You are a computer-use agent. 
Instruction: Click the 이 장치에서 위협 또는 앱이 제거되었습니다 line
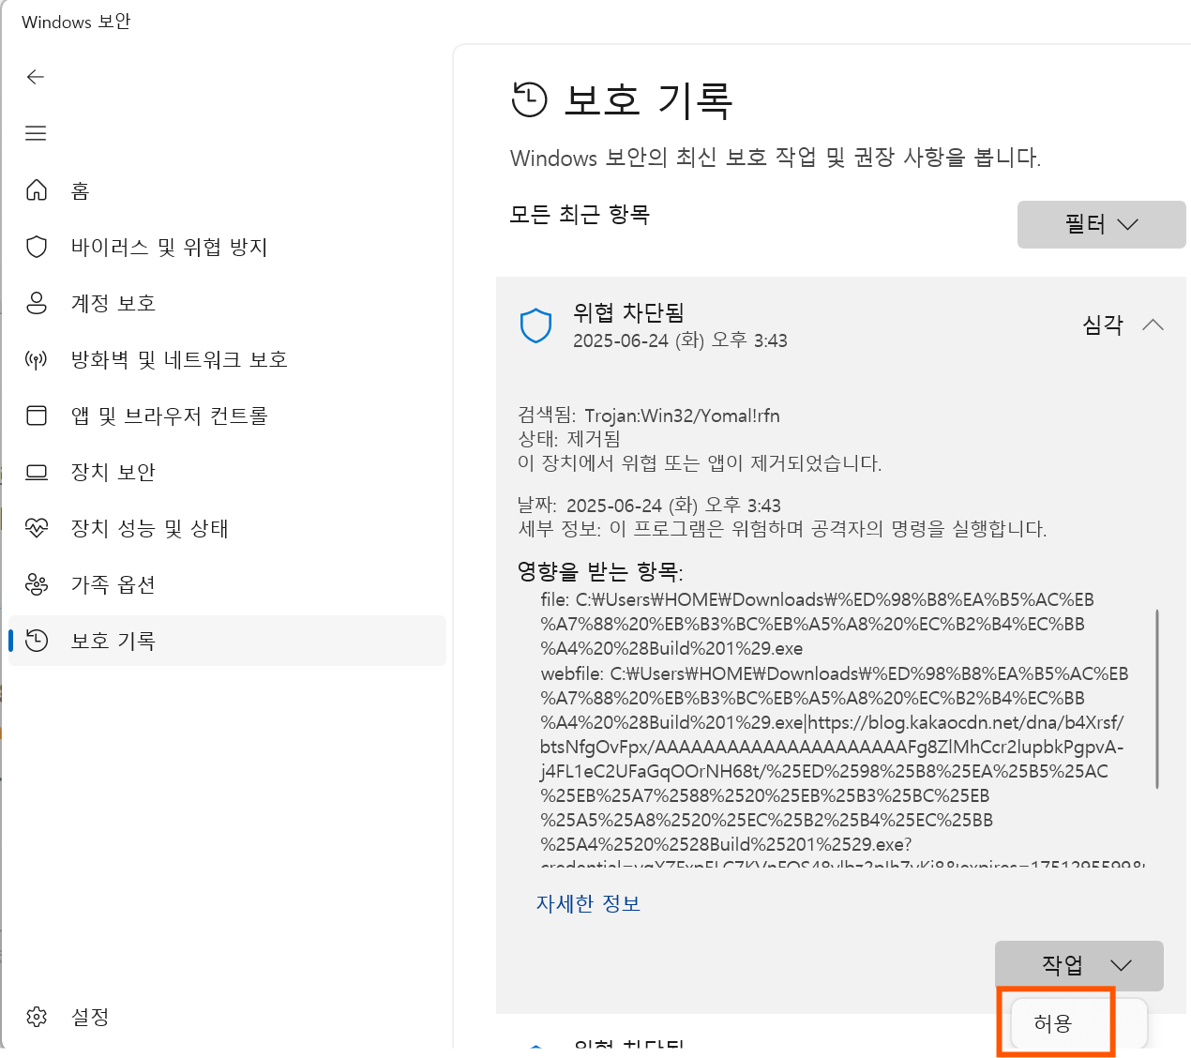click(x=700, y=462)
